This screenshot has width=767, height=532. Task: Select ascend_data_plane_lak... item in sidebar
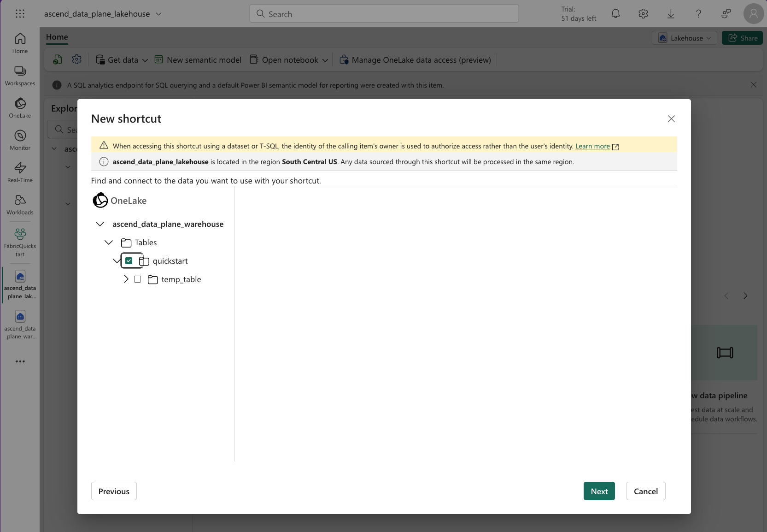[20, 284]
